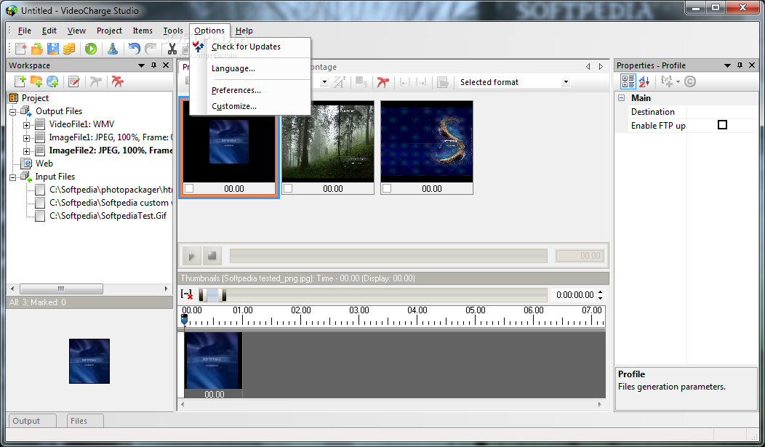Tick the checkbox under the forest thumbnail
765x447 pixels.
[289, 188]
